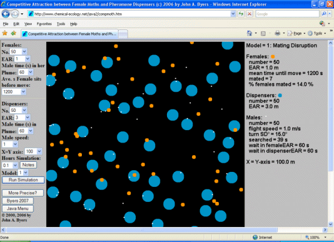Click the Notes button
The height and width of the screenshot is (242, 334).
coord(28,165)
